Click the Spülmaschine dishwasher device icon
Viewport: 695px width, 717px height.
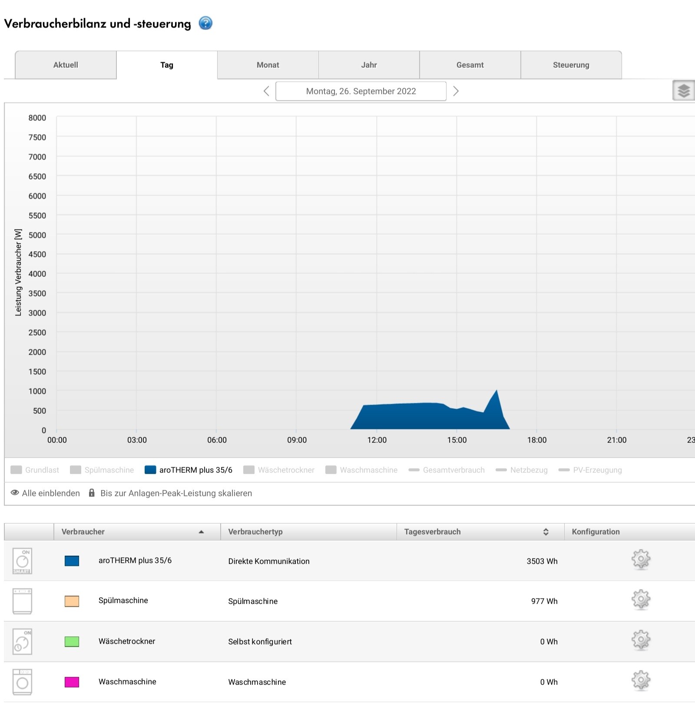pyautogui.click(x=22, y=601)
